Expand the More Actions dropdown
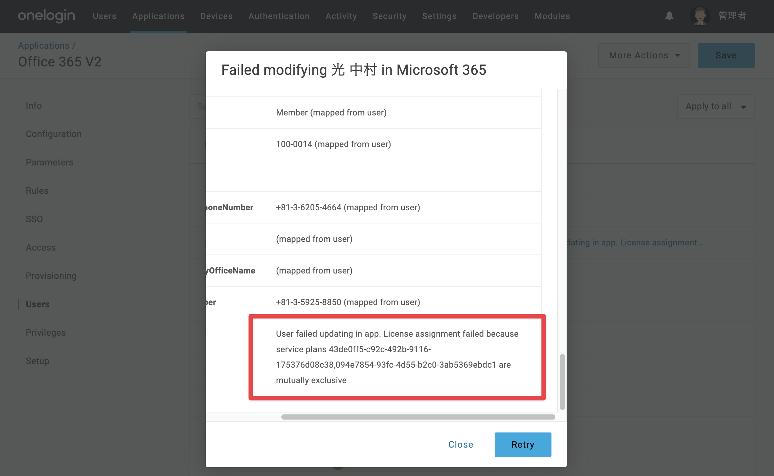 coord(644,55)
